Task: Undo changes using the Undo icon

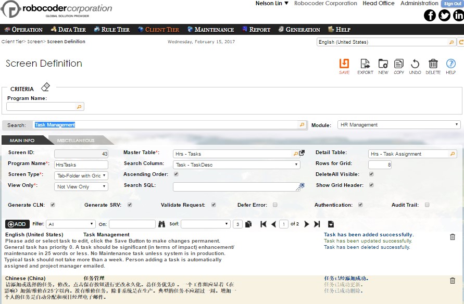Action: coord(415,64)
